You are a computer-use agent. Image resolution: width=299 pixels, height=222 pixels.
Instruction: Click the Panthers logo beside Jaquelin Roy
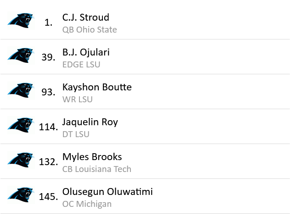click(21, 125)
